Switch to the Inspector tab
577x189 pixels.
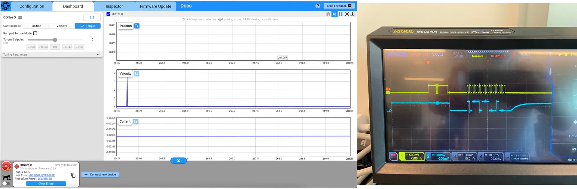click(114, 6)
